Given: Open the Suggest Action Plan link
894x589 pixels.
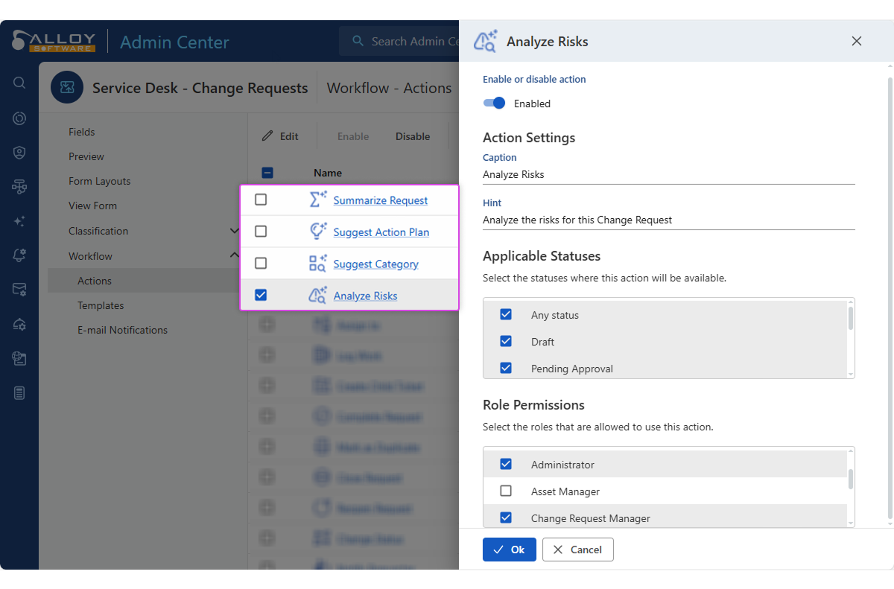Looking at the screenshot, I should pyautogui.click(x=381, y=232).
